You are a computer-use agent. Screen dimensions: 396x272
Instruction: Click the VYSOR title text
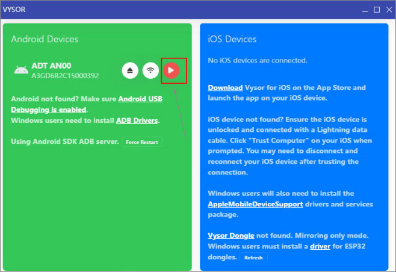tap(14, 10)
